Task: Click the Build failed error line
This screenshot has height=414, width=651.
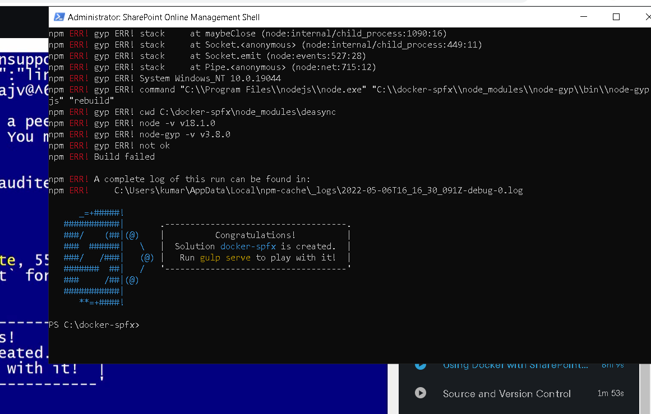Action: tap(101, 157)
